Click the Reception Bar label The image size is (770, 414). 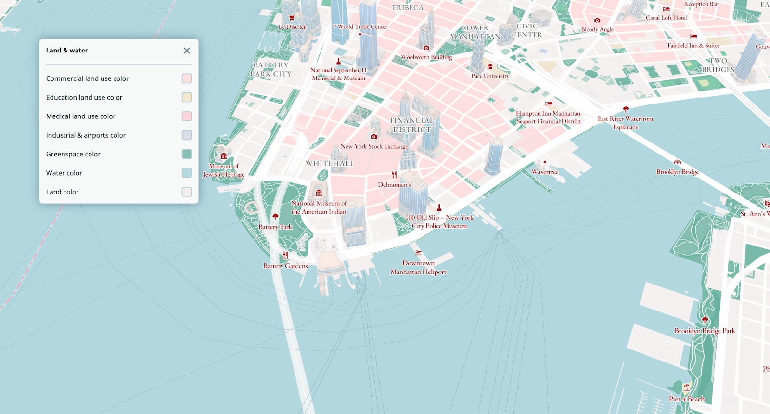701,4
